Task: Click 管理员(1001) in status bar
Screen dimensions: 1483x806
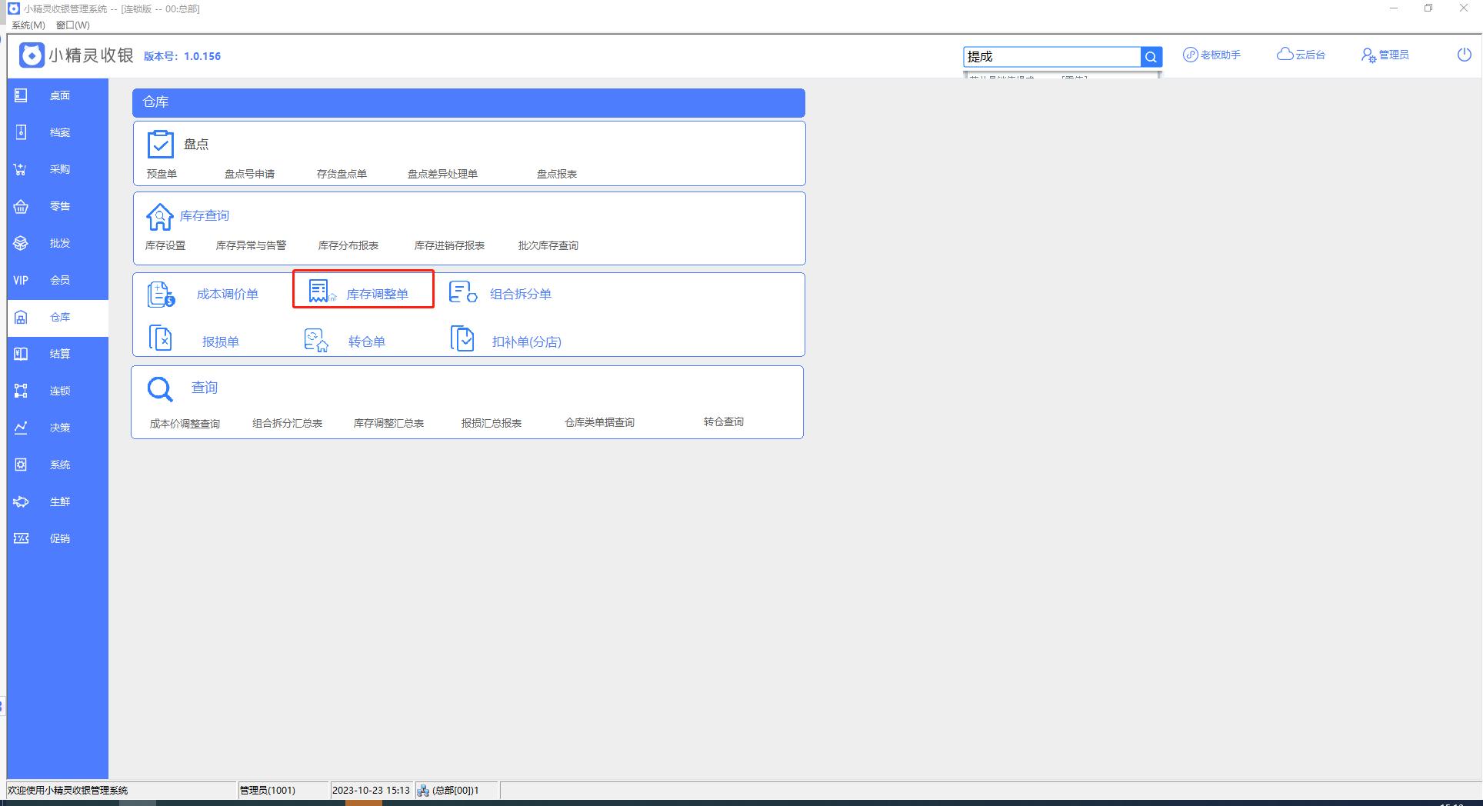Action: coord(268,790)
